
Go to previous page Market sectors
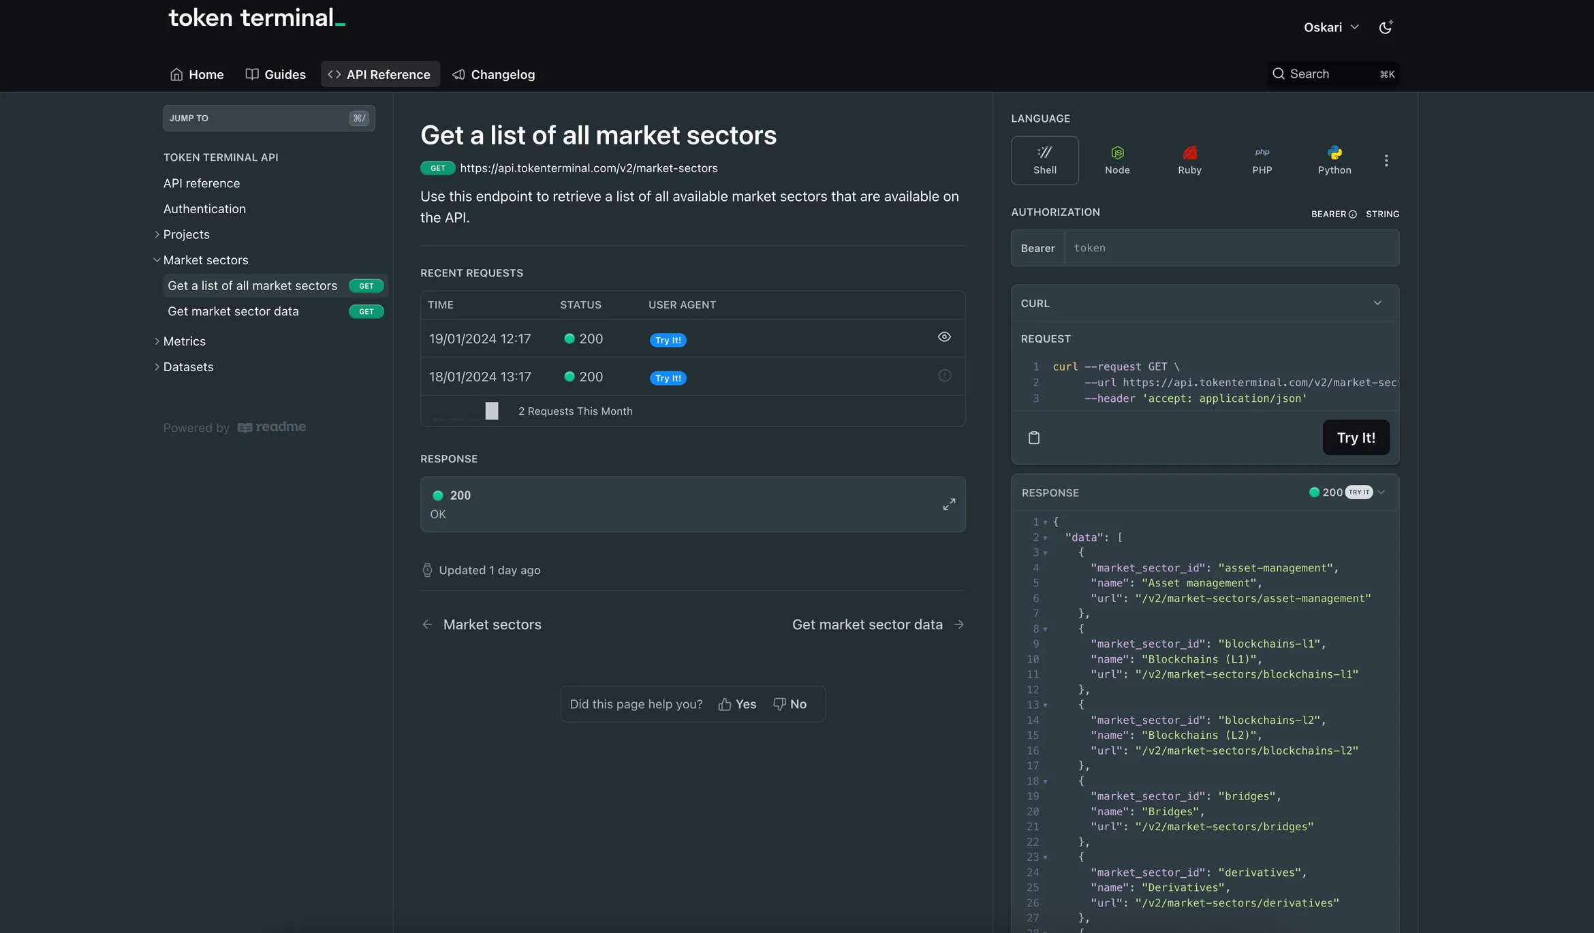(x=481, y=624)
